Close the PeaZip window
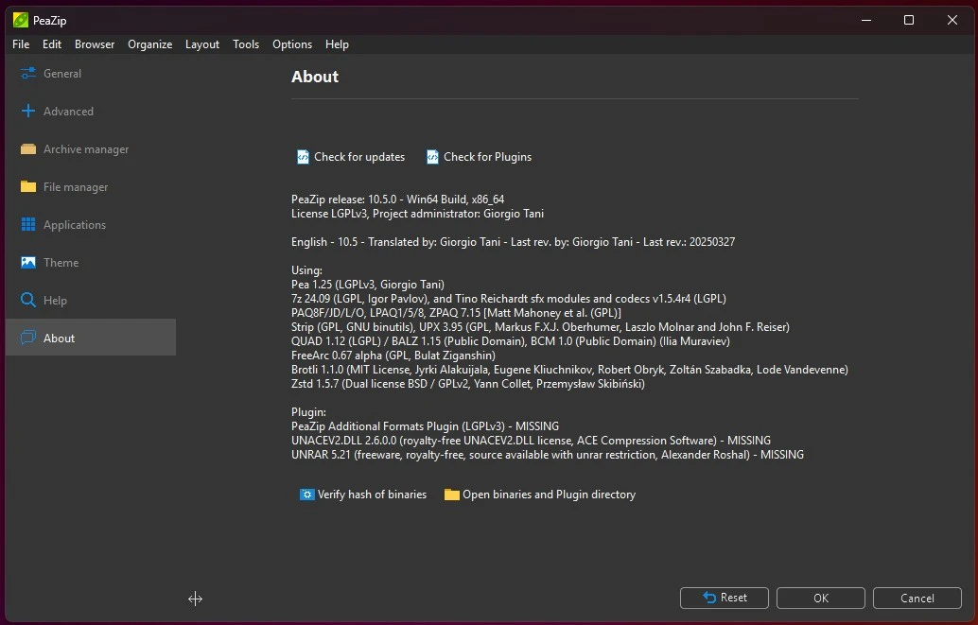This screenshot has height=625, width=978. [x=952, y=20]
